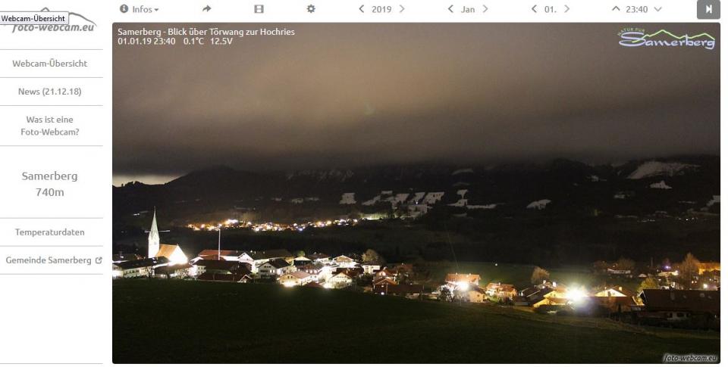
Task: Open the Infos dropdown menu
Action: tap(140, 9)
